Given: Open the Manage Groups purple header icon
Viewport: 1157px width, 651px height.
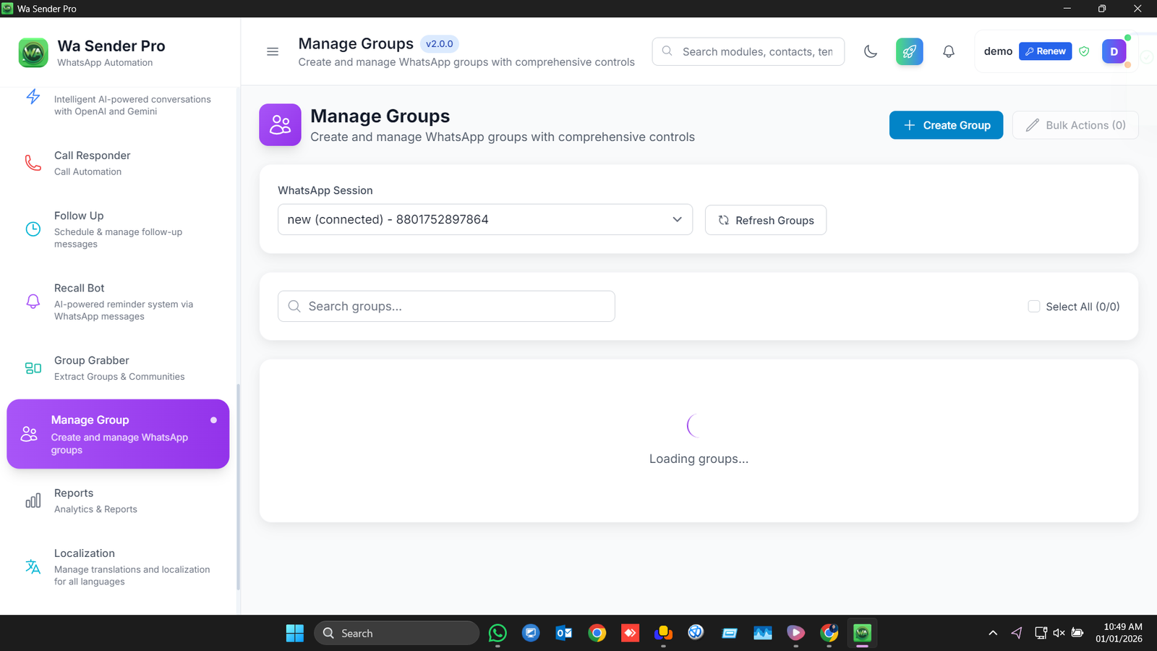Looking at the screenshot, I should pyautogui.click(x=280, y=124).
